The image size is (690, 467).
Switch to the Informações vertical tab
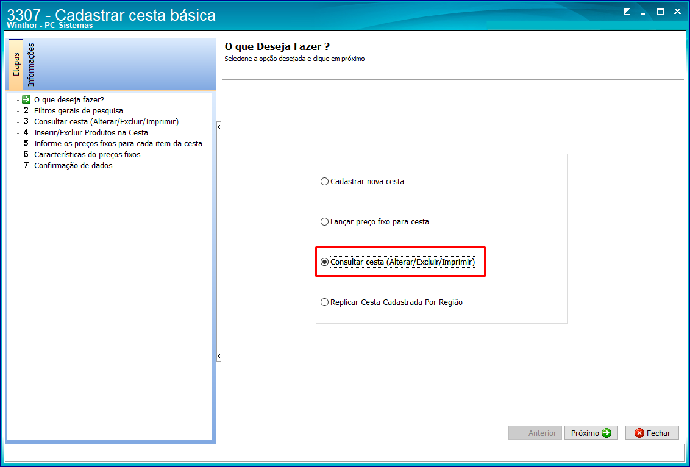click(x=31, y=64)
